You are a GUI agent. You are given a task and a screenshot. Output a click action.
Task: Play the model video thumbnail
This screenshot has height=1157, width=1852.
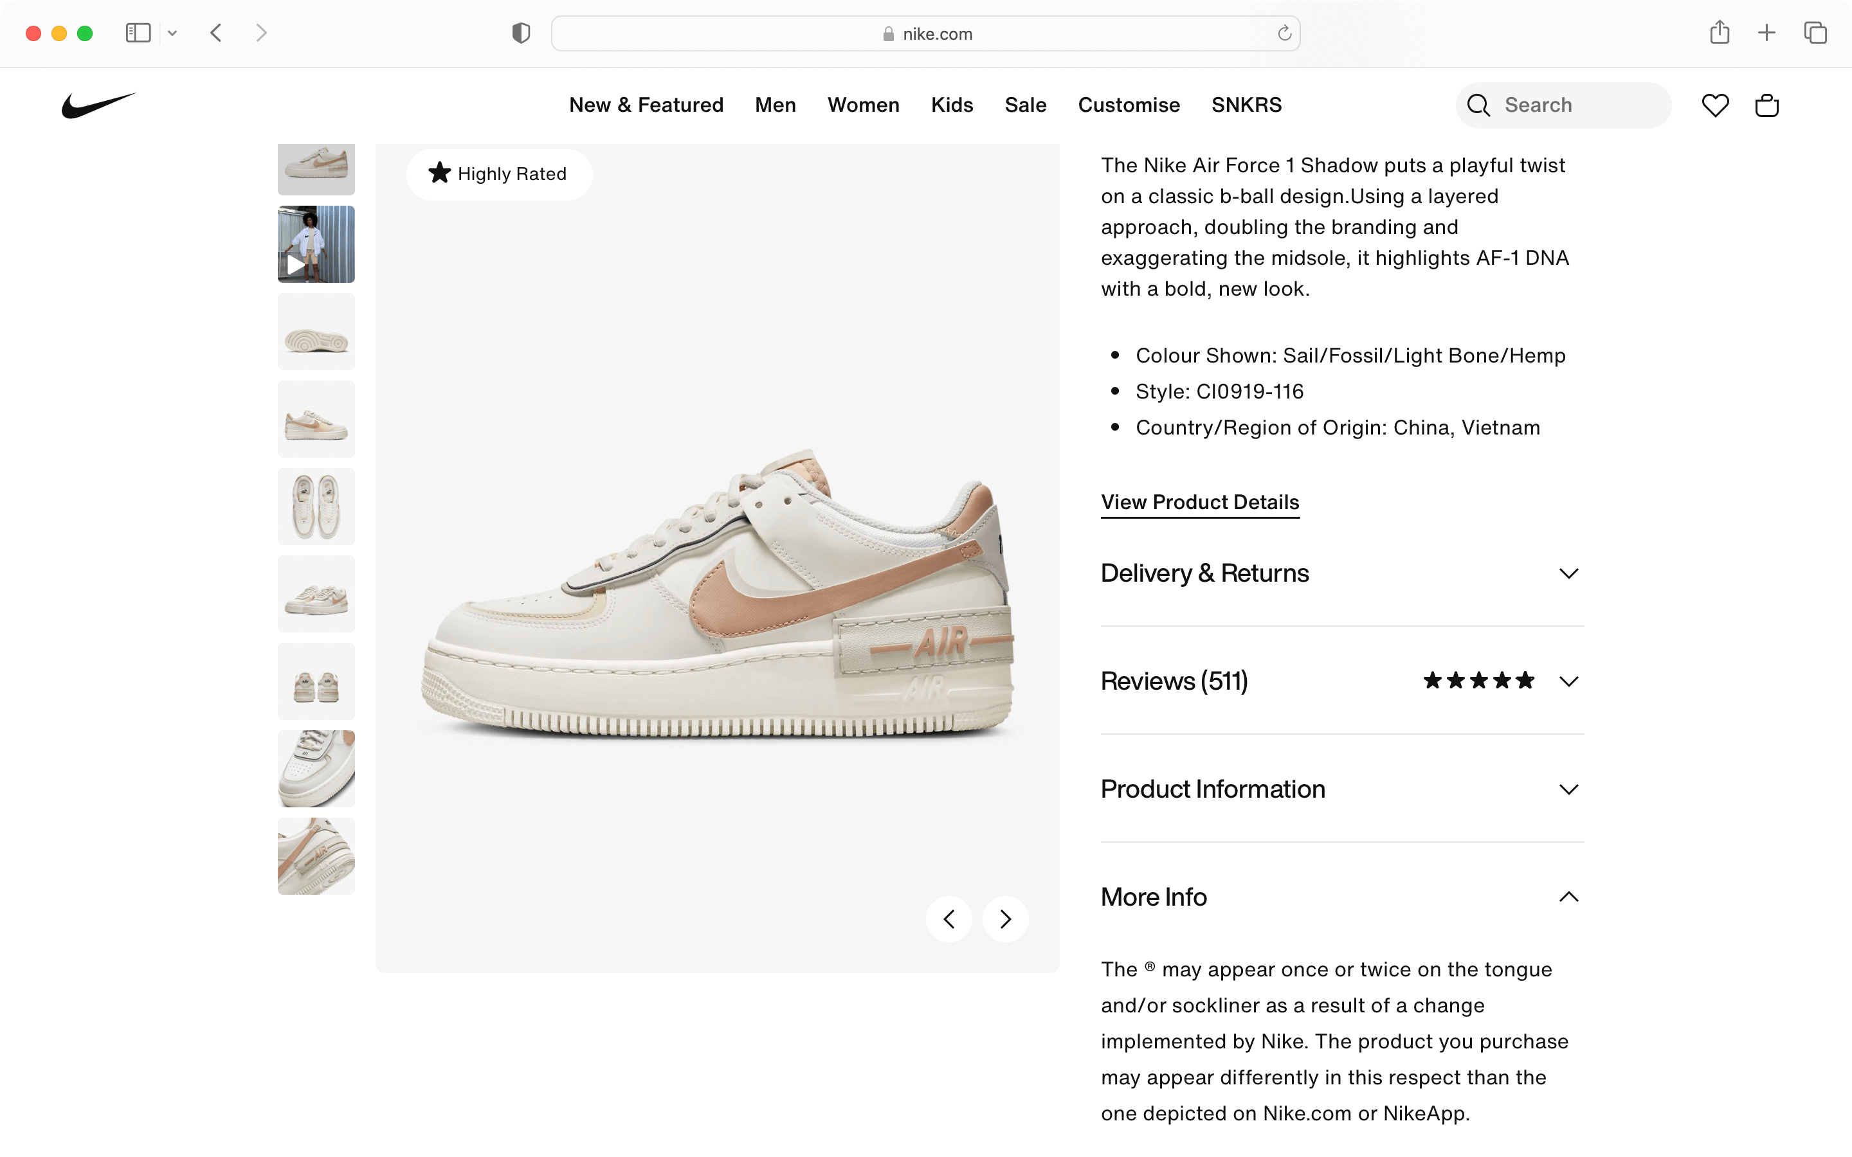316,244
